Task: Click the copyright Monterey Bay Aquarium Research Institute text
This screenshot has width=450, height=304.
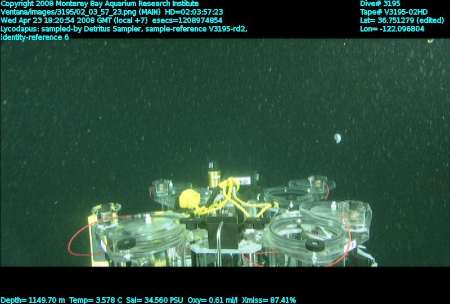Action: pos(100,4)
